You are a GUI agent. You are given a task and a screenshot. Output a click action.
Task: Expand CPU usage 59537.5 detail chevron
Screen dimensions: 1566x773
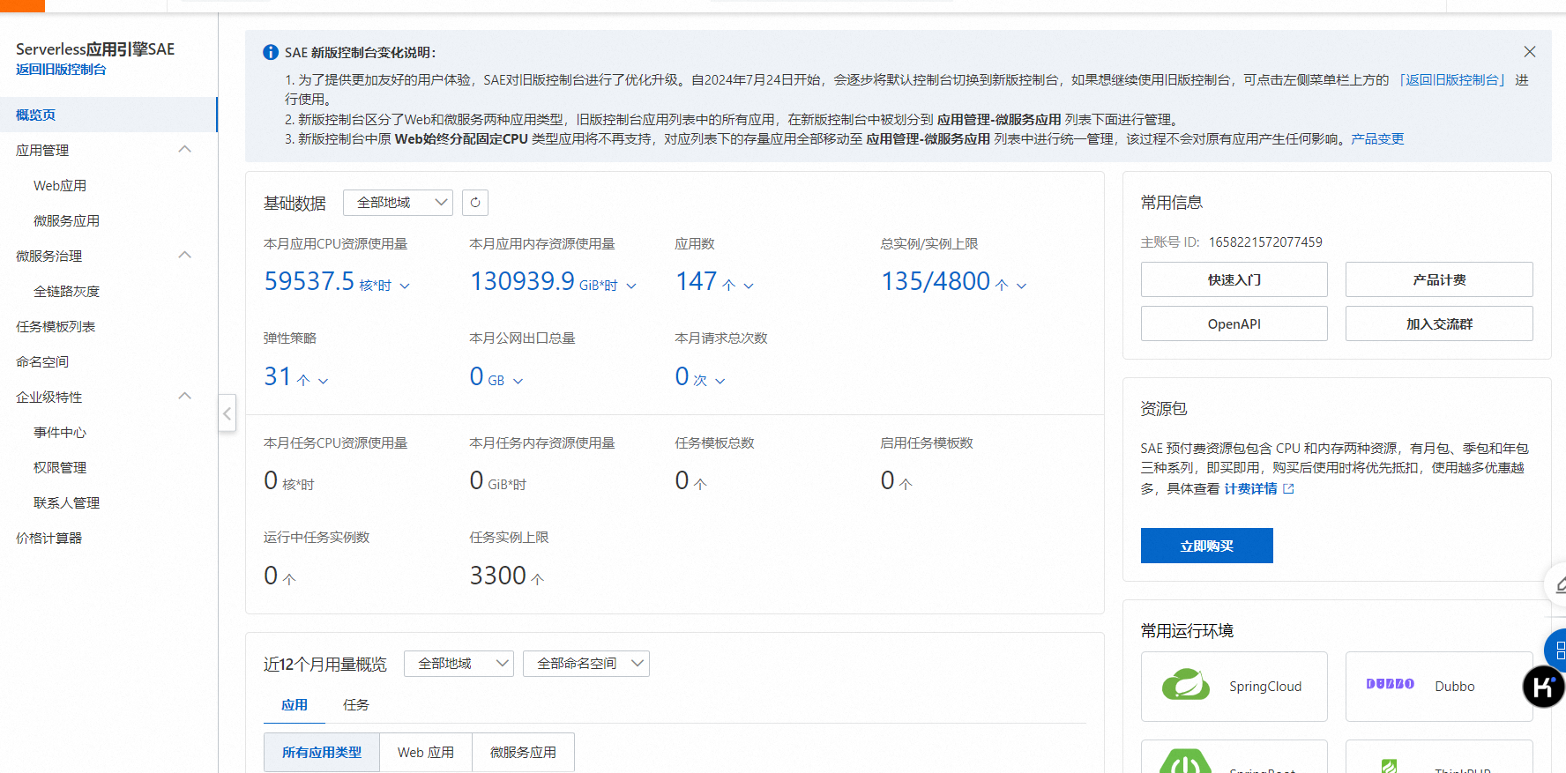pos(405,286)
